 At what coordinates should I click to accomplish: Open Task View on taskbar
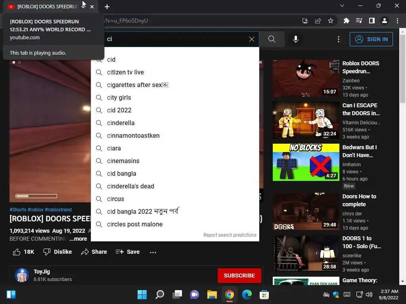point(177,294)
